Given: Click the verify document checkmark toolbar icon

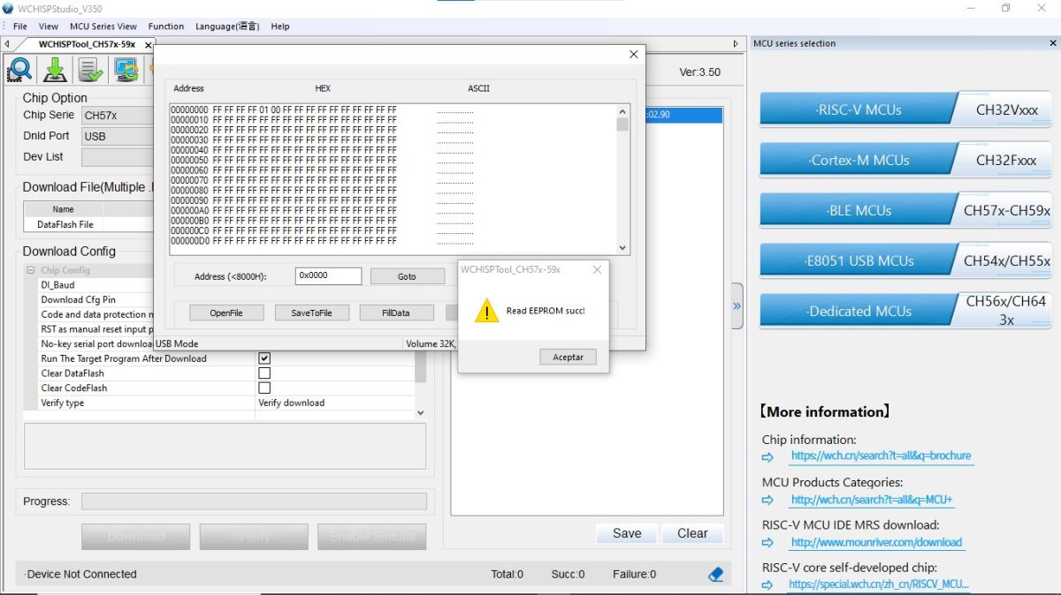Looking at the screenshot, I should pos(90,69).
